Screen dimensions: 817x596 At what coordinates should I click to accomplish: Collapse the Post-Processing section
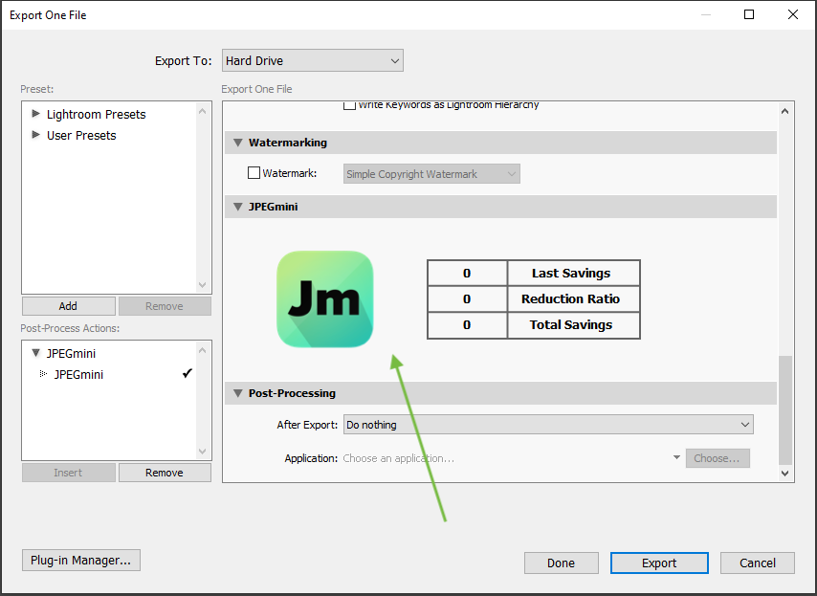(238, 393)
